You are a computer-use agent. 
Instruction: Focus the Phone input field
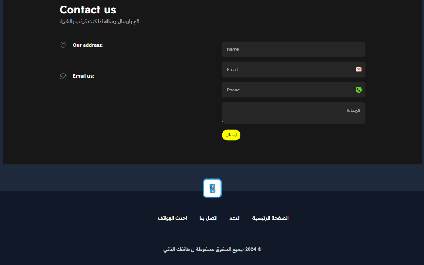(293, 90)
